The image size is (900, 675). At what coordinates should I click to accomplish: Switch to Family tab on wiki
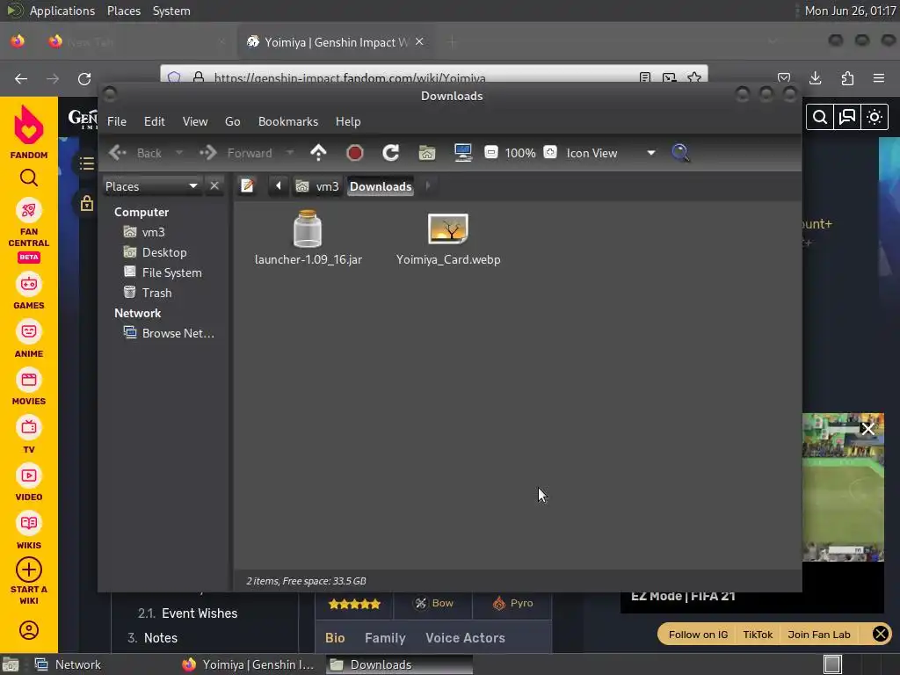tap(385, 638)
